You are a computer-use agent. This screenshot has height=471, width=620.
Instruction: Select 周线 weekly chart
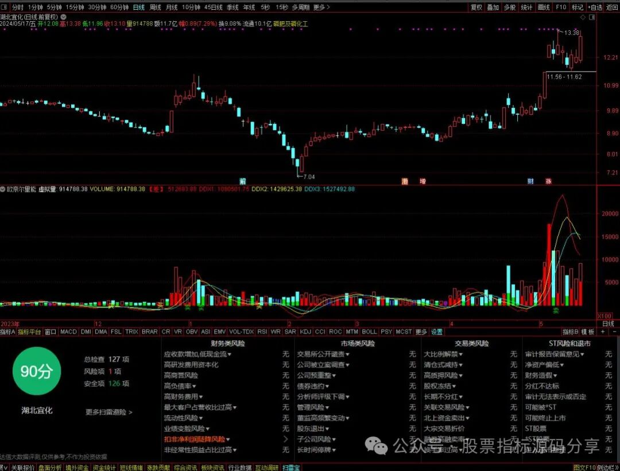tap(156, 7)
